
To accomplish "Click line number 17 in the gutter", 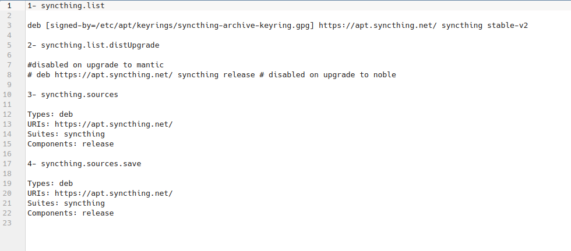I will [x=7, y=164].
